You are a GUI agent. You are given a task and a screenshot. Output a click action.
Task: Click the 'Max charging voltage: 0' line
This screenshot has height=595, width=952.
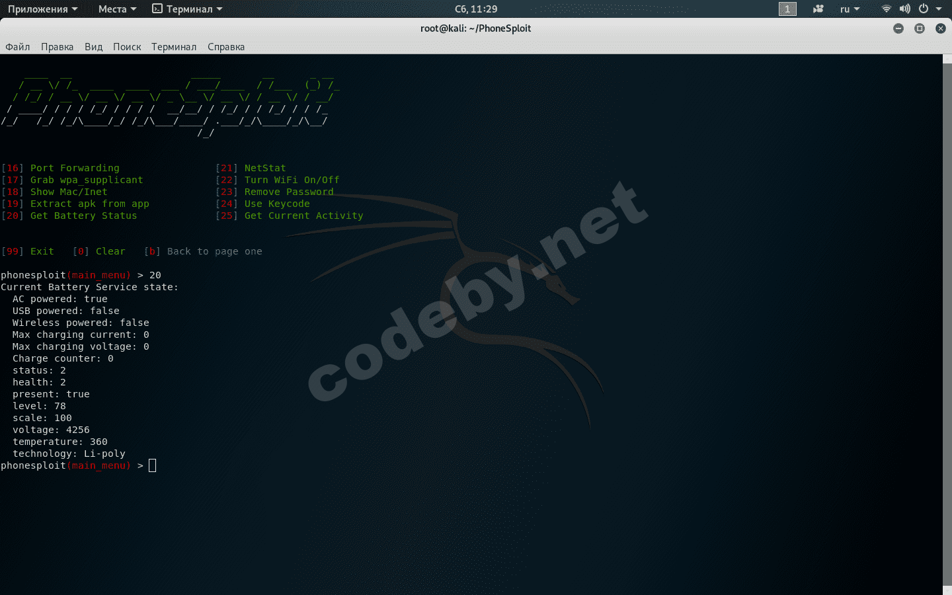coord(81,346)
